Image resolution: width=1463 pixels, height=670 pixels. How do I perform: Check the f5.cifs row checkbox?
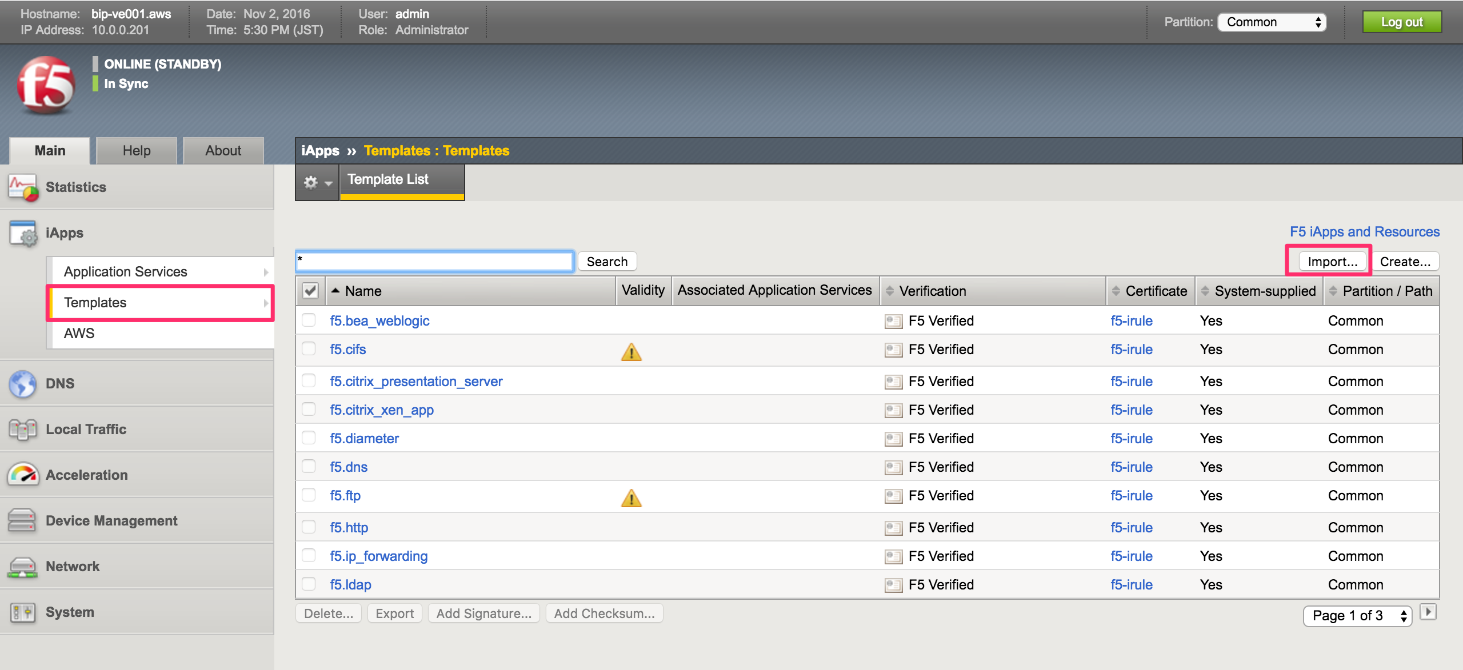coord(309,348)
